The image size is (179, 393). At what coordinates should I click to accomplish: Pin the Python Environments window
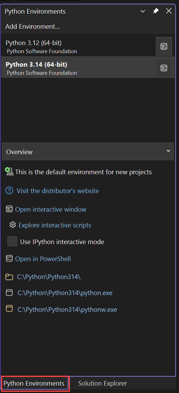156,11
